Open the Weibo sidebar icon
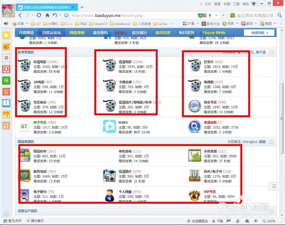The image size is (285, 225). [6, 47]
